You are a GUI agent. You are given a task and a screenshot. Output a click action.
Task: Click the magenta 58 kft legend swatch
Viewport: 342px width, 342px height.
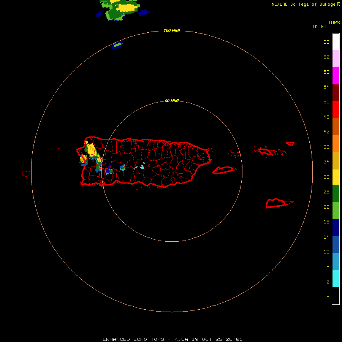[x=336, y=76]
